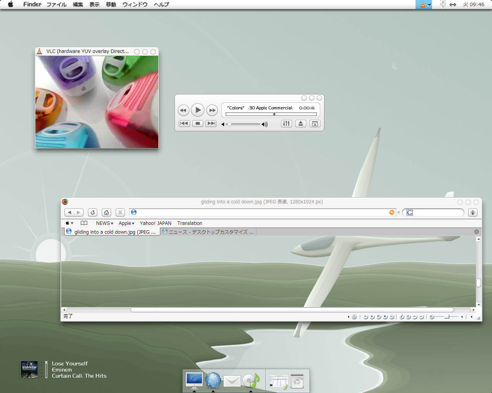This screenshot has height=393, width=492.
Task: Click pause in Firefox status bar player
Action: point(379,317)
